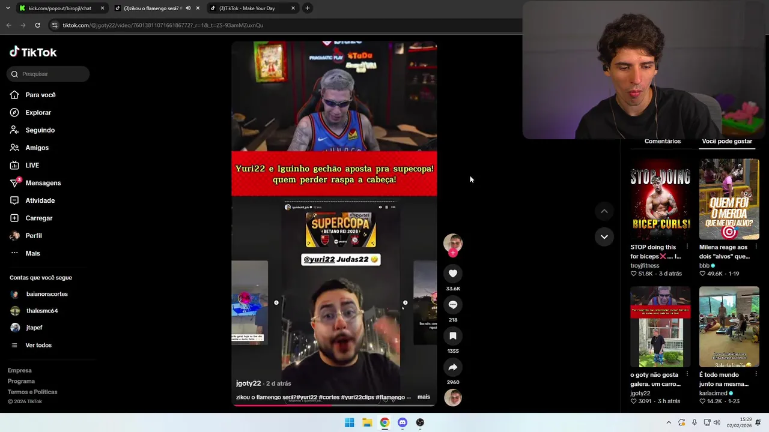Show hidden system tray icons
Viewport: 769px width, 432px height.
(x=669, y=422)
